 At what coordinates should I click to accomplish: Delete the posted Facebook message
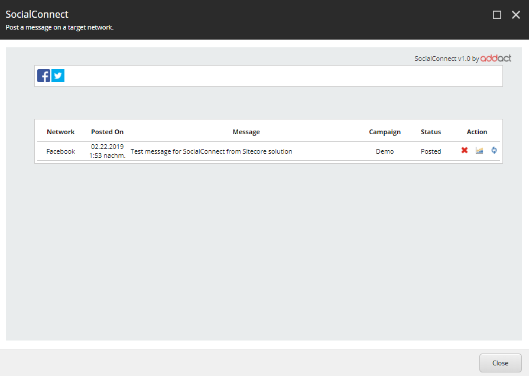(465, 151)
